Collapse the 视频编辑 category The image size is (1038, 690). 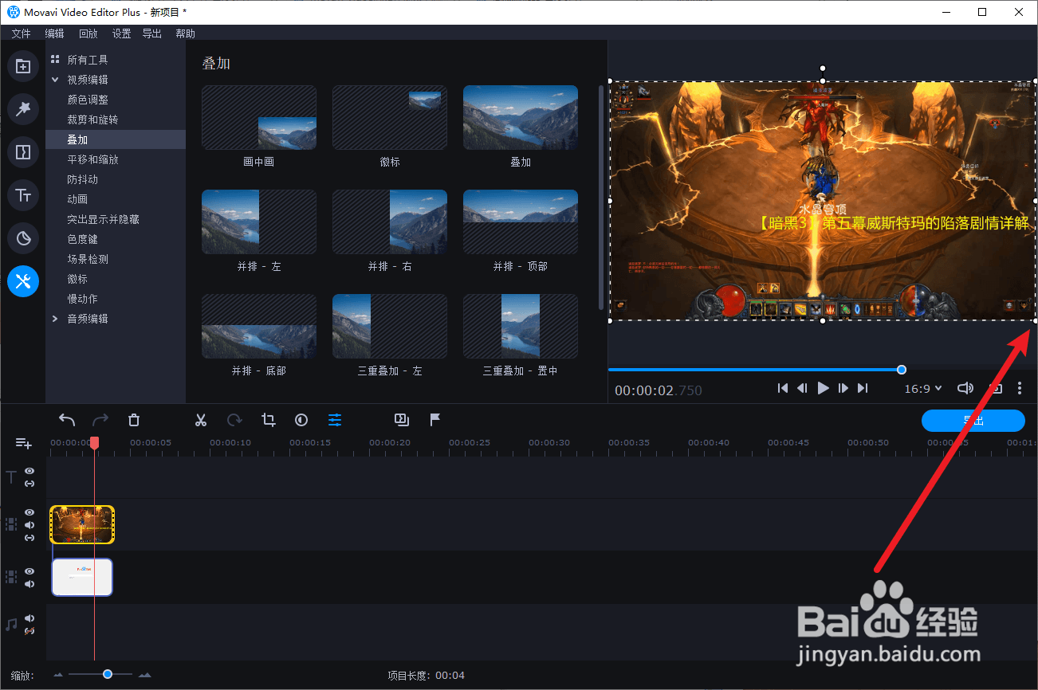pos(55,80)
